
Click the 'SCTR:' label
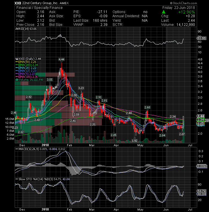(118, 25)
